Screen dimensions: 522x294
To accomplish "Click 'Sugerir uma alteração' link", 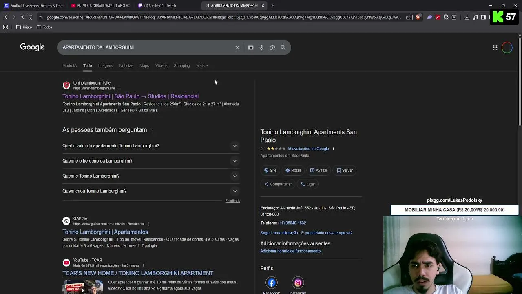I will [279, 233].
